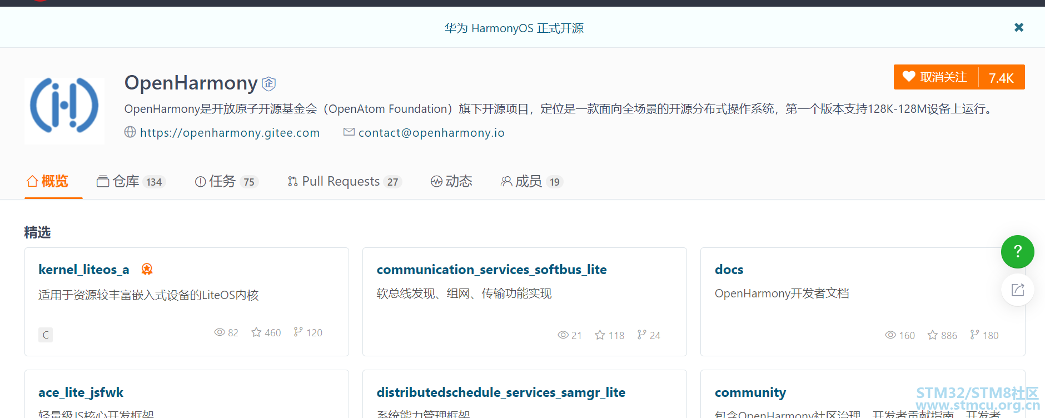Switch to the 概览 overview tab
Image resolution: width=1045 pixels, height=418 pixels.
(x=47, y=181)
